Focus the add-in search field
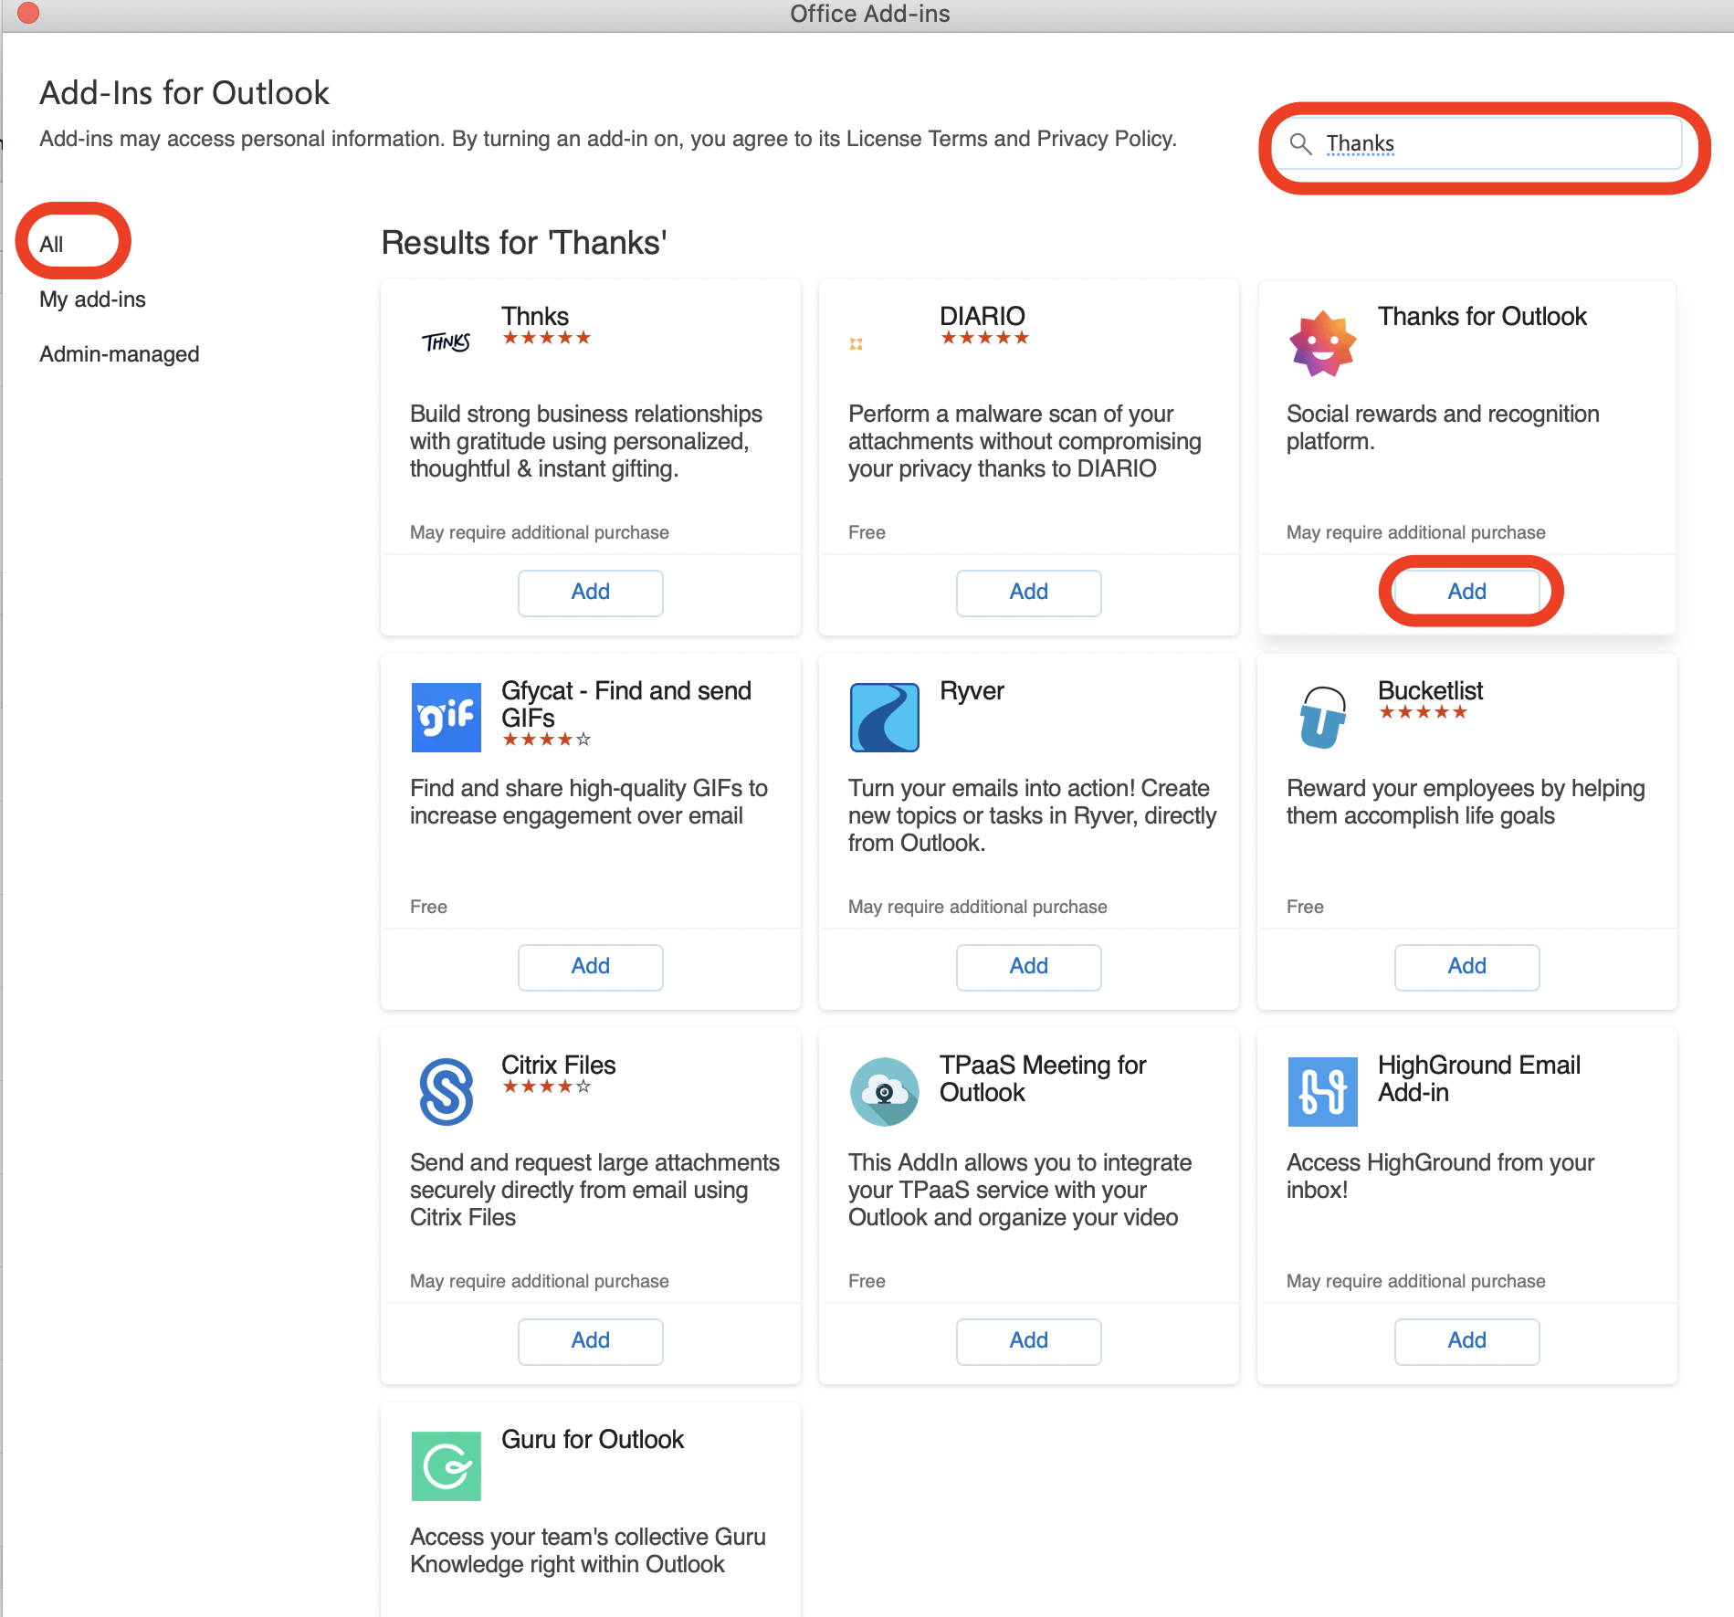 pyautogui.click(x=1498, y=144)
